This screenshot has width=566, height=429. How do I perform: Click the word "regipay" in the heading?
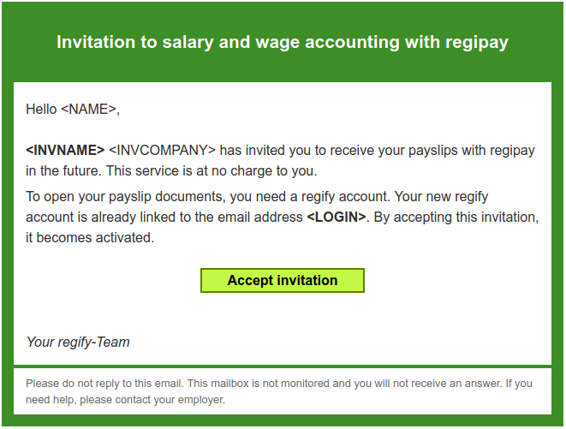pos(478,42)
